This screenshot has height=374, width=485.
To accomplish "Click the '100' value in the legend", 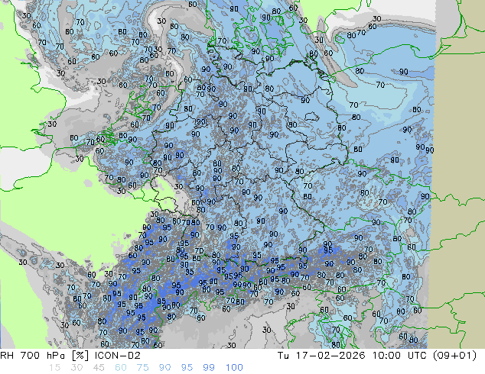I will click(x=234, y=368).
